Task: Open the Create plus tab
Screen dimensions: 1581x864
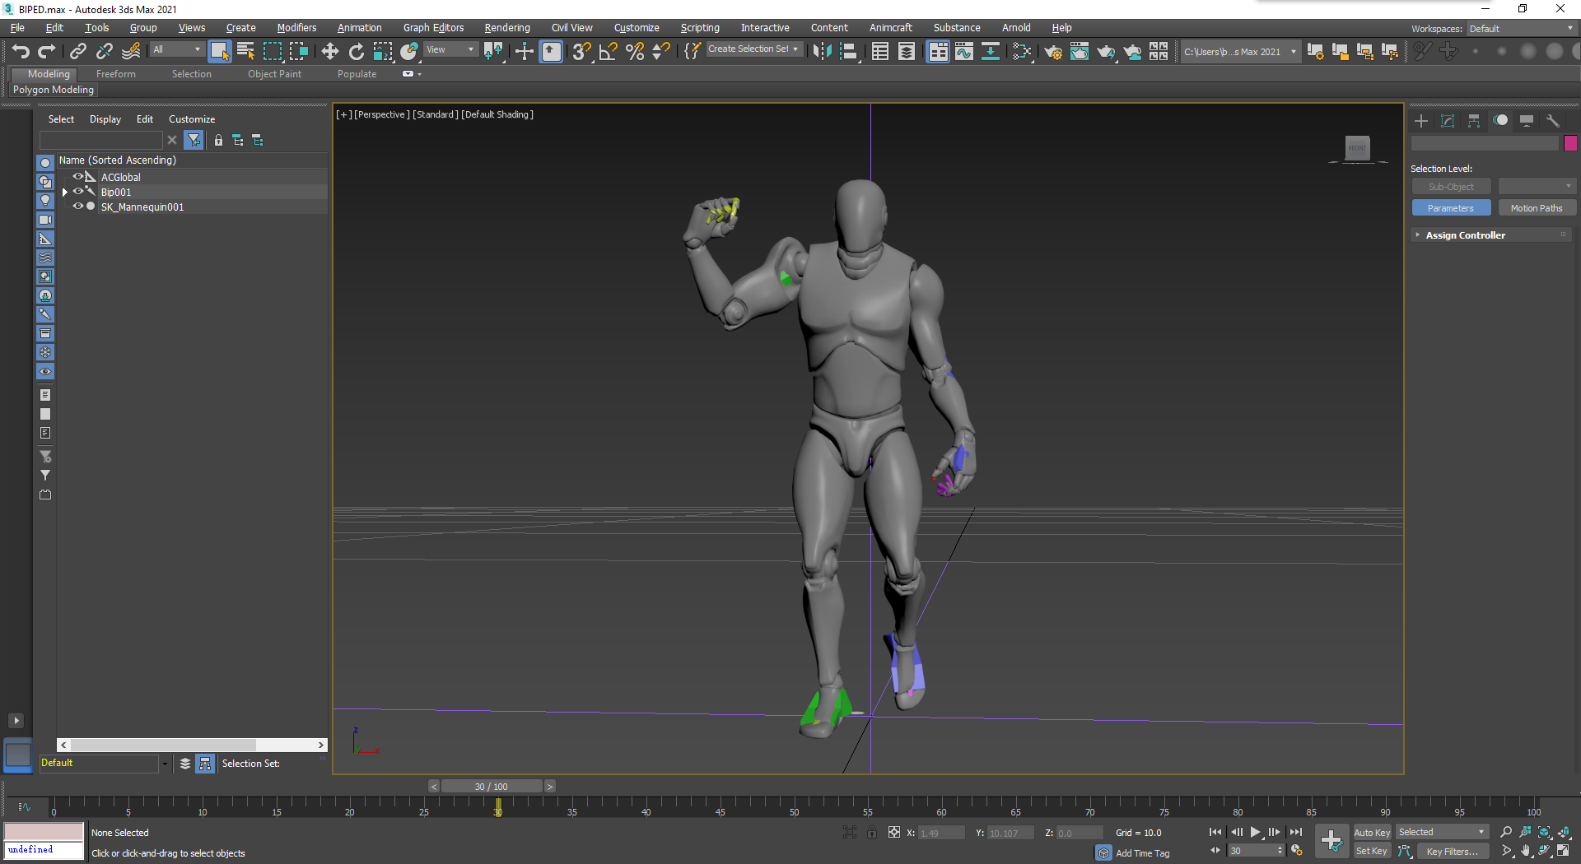Action: point(1421,121)
